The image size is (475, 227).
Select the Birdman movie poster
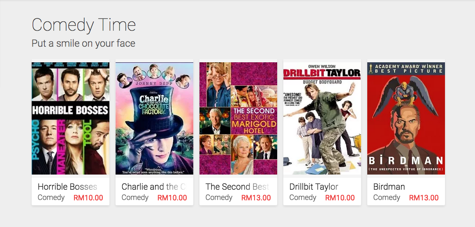pyautogui.click(x=406, y=118)
